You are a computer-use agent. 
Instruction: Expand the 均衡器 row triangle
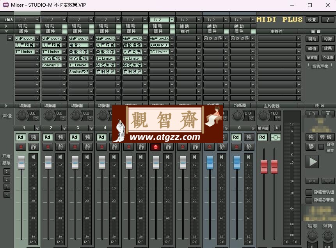coord(6,105)
